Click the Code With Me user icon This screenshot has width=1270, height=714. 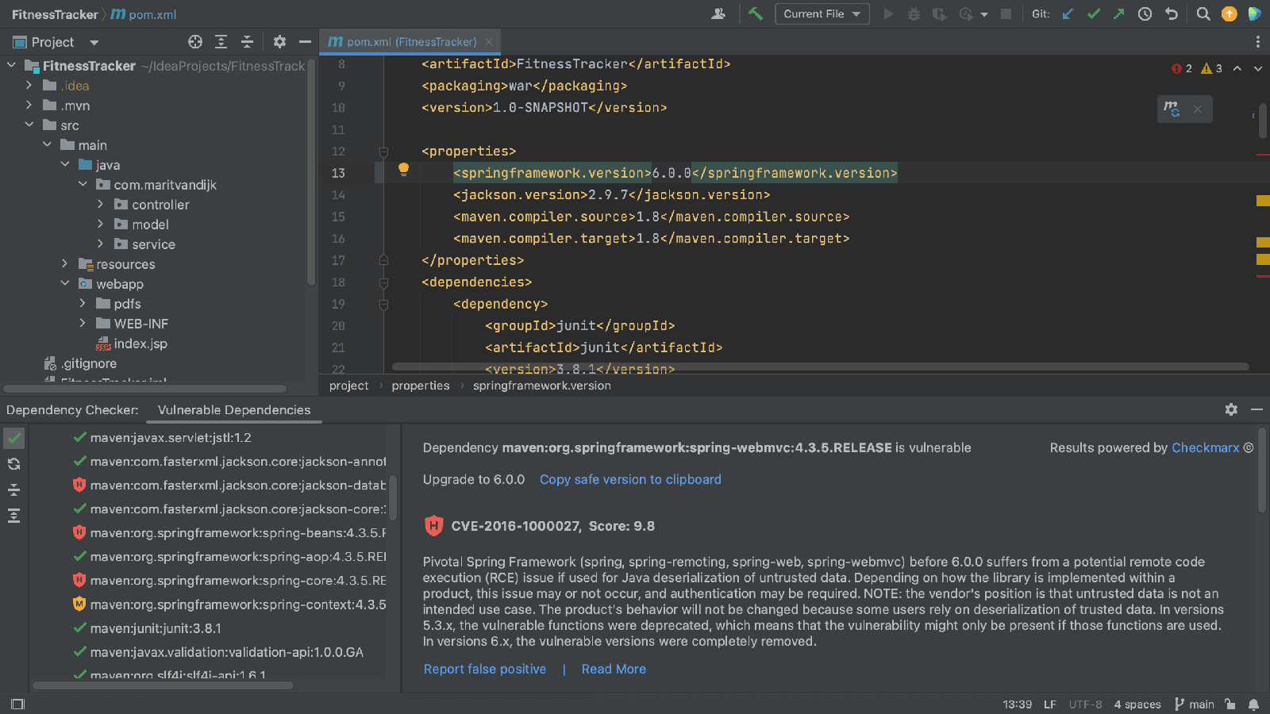tap(718, 13)
